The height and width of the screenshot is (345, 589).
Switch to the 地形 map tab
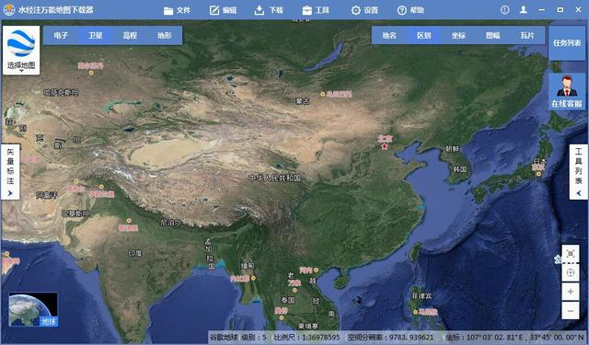[x=165, y=35]
